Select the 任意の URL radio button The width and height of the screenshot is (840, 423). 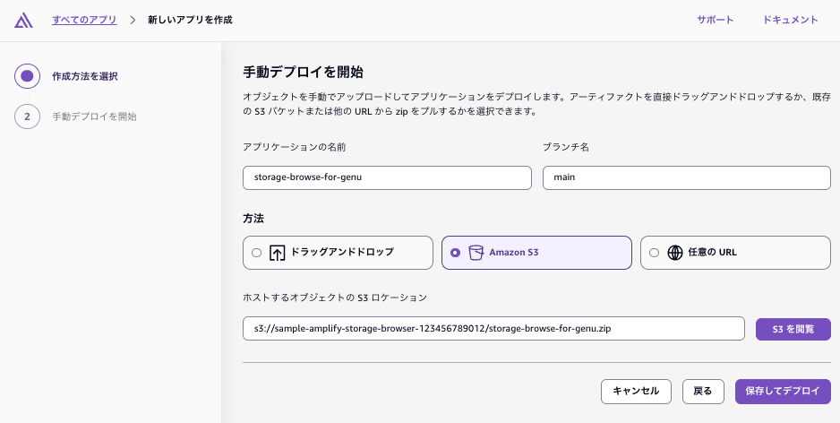tap(654, 253)
